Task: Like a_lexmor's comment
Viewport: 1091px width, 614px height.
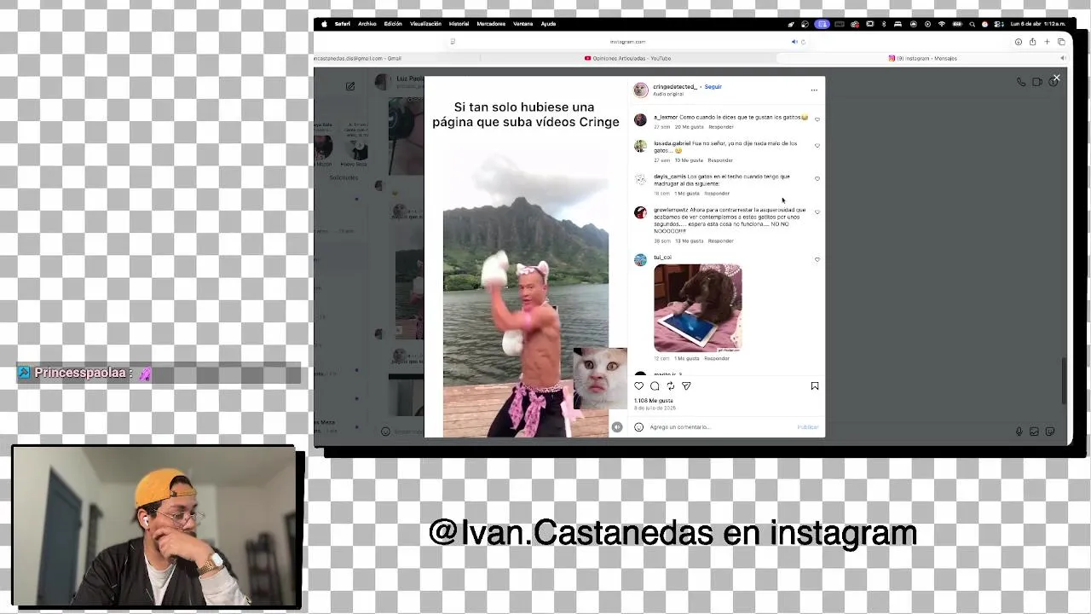Action: (817, 119)
